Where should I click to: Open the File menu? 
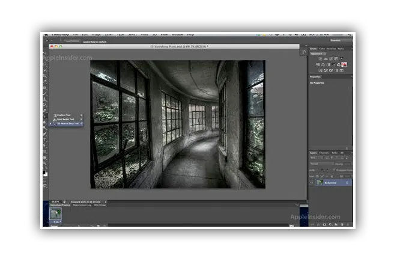tap(76, 34)
